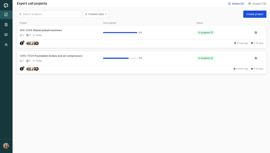Click comments icon showing 1 on CMQ-7029
The height and width of the screenshot is (153, 270).
(x=21, y=61)
